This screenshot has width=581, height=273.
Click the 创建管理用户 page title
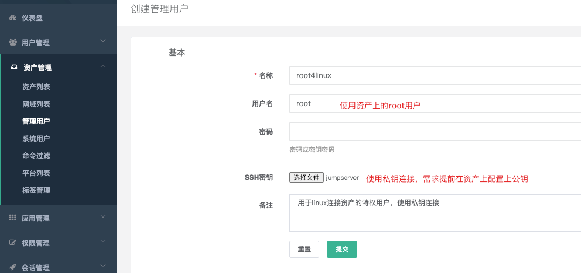tap(159, 9)
